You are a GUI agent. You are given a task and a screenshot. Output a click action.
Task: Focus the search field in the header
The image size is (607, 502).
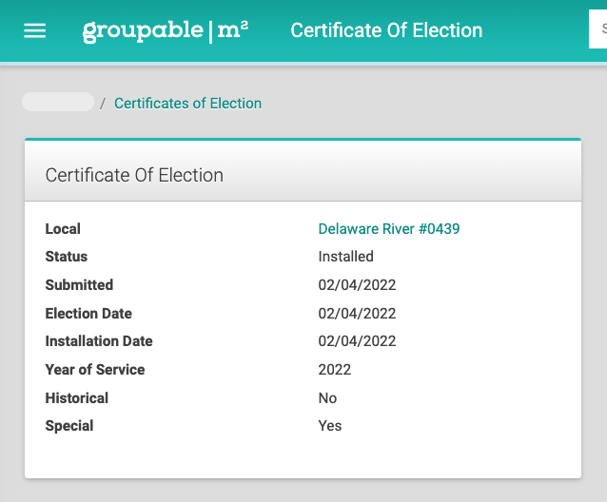point(598,29)
